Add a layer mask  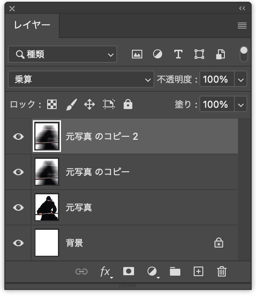tap(129, 271)
